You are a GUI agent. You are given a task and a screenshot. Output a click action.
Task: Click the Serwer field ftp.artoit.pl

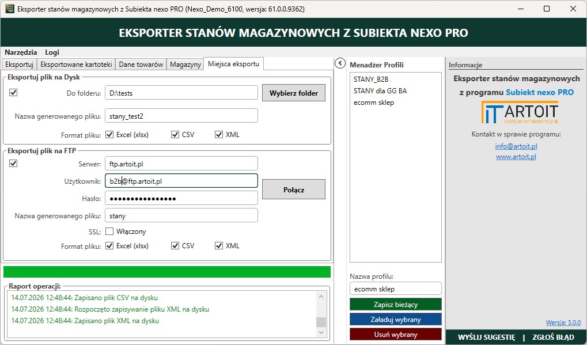point(181,164)
